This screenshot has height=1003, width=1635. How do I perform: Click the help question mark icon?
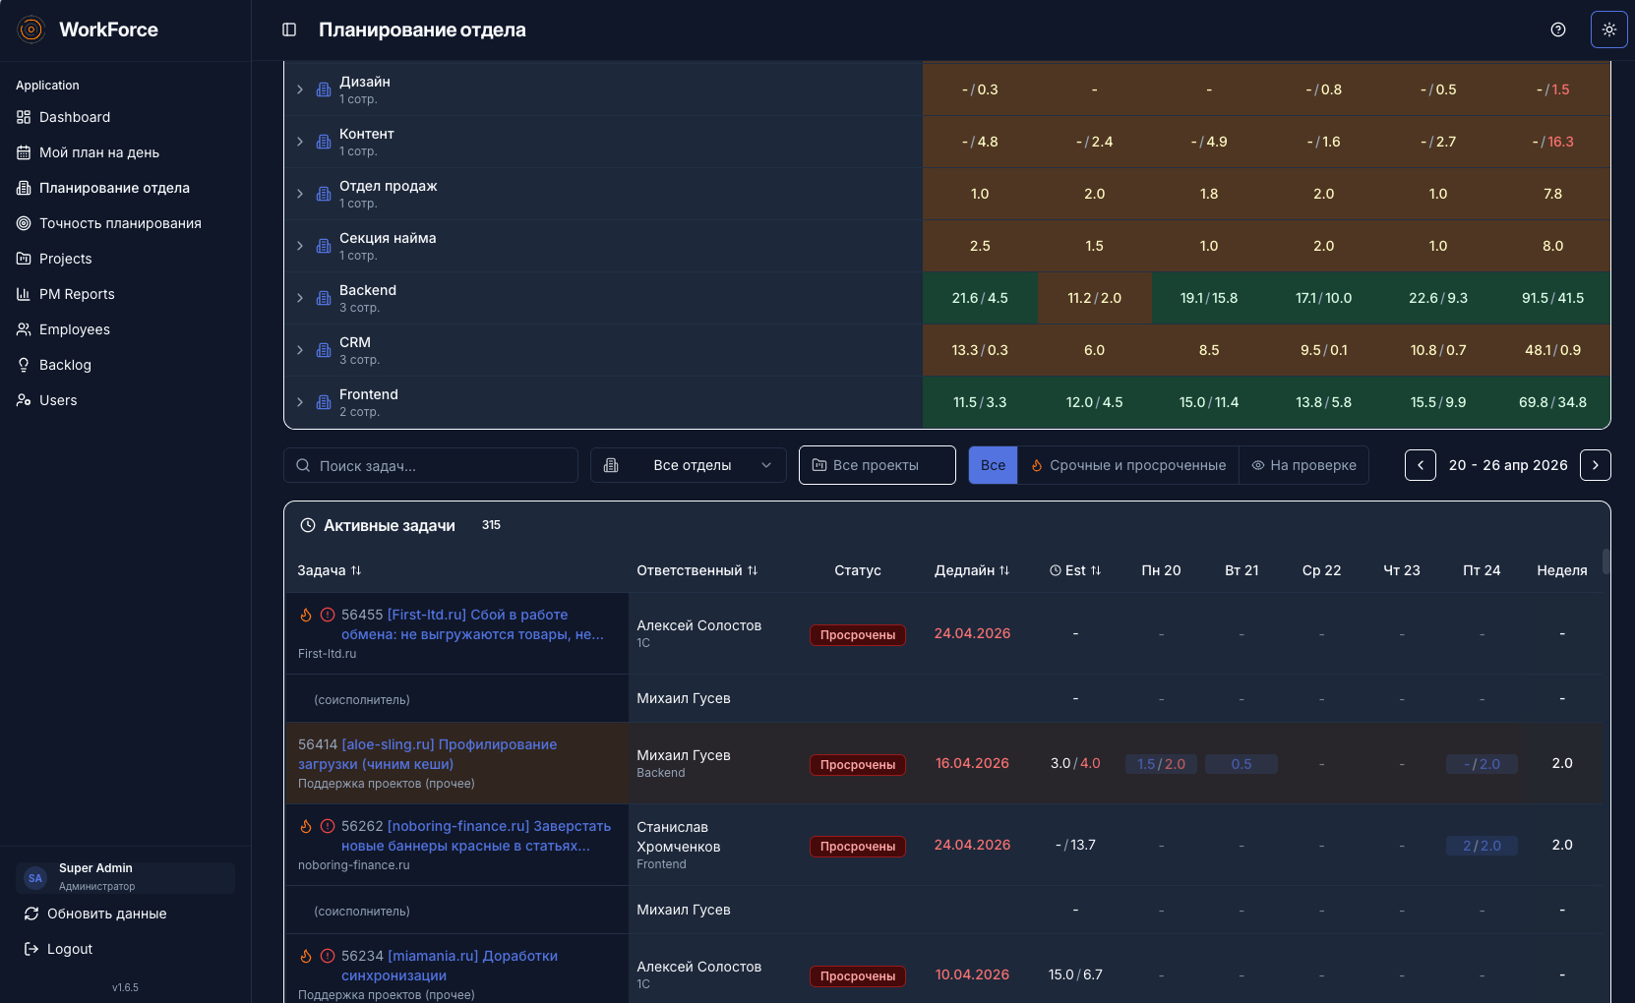pyautogui.click(x=1558, y=29)
